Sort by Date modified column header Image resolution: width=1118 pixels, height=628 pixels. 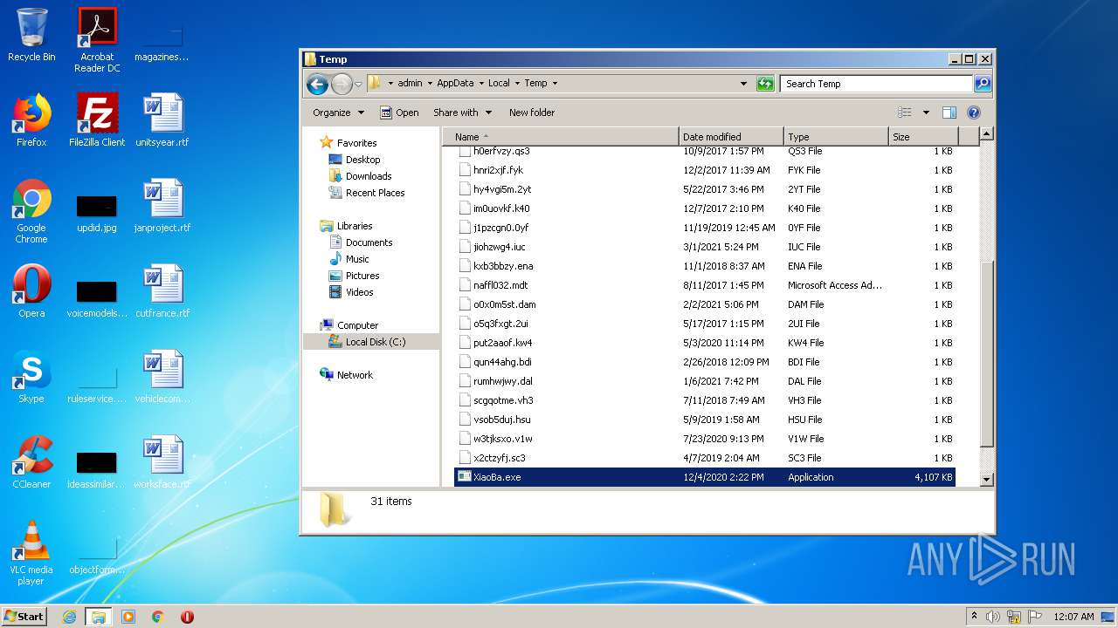[x=730, y=137]
